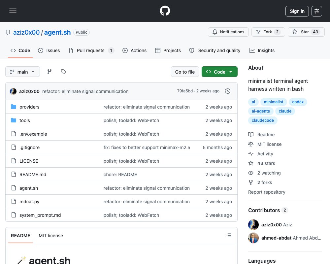Click the Notifications bell button
This screenshot has width=330, height=264.
(x=228, y=32)
